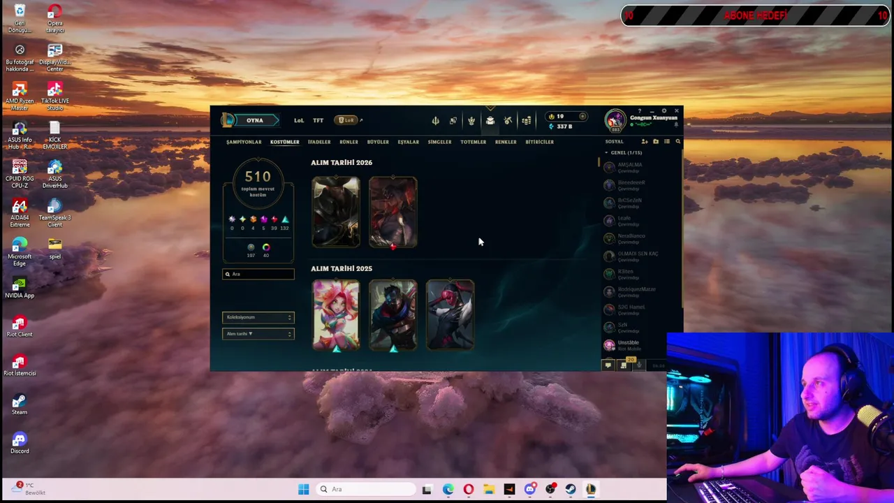Open the notifications icon with badge 20
This screenshot has width=894, height=503.
point(624,365)
